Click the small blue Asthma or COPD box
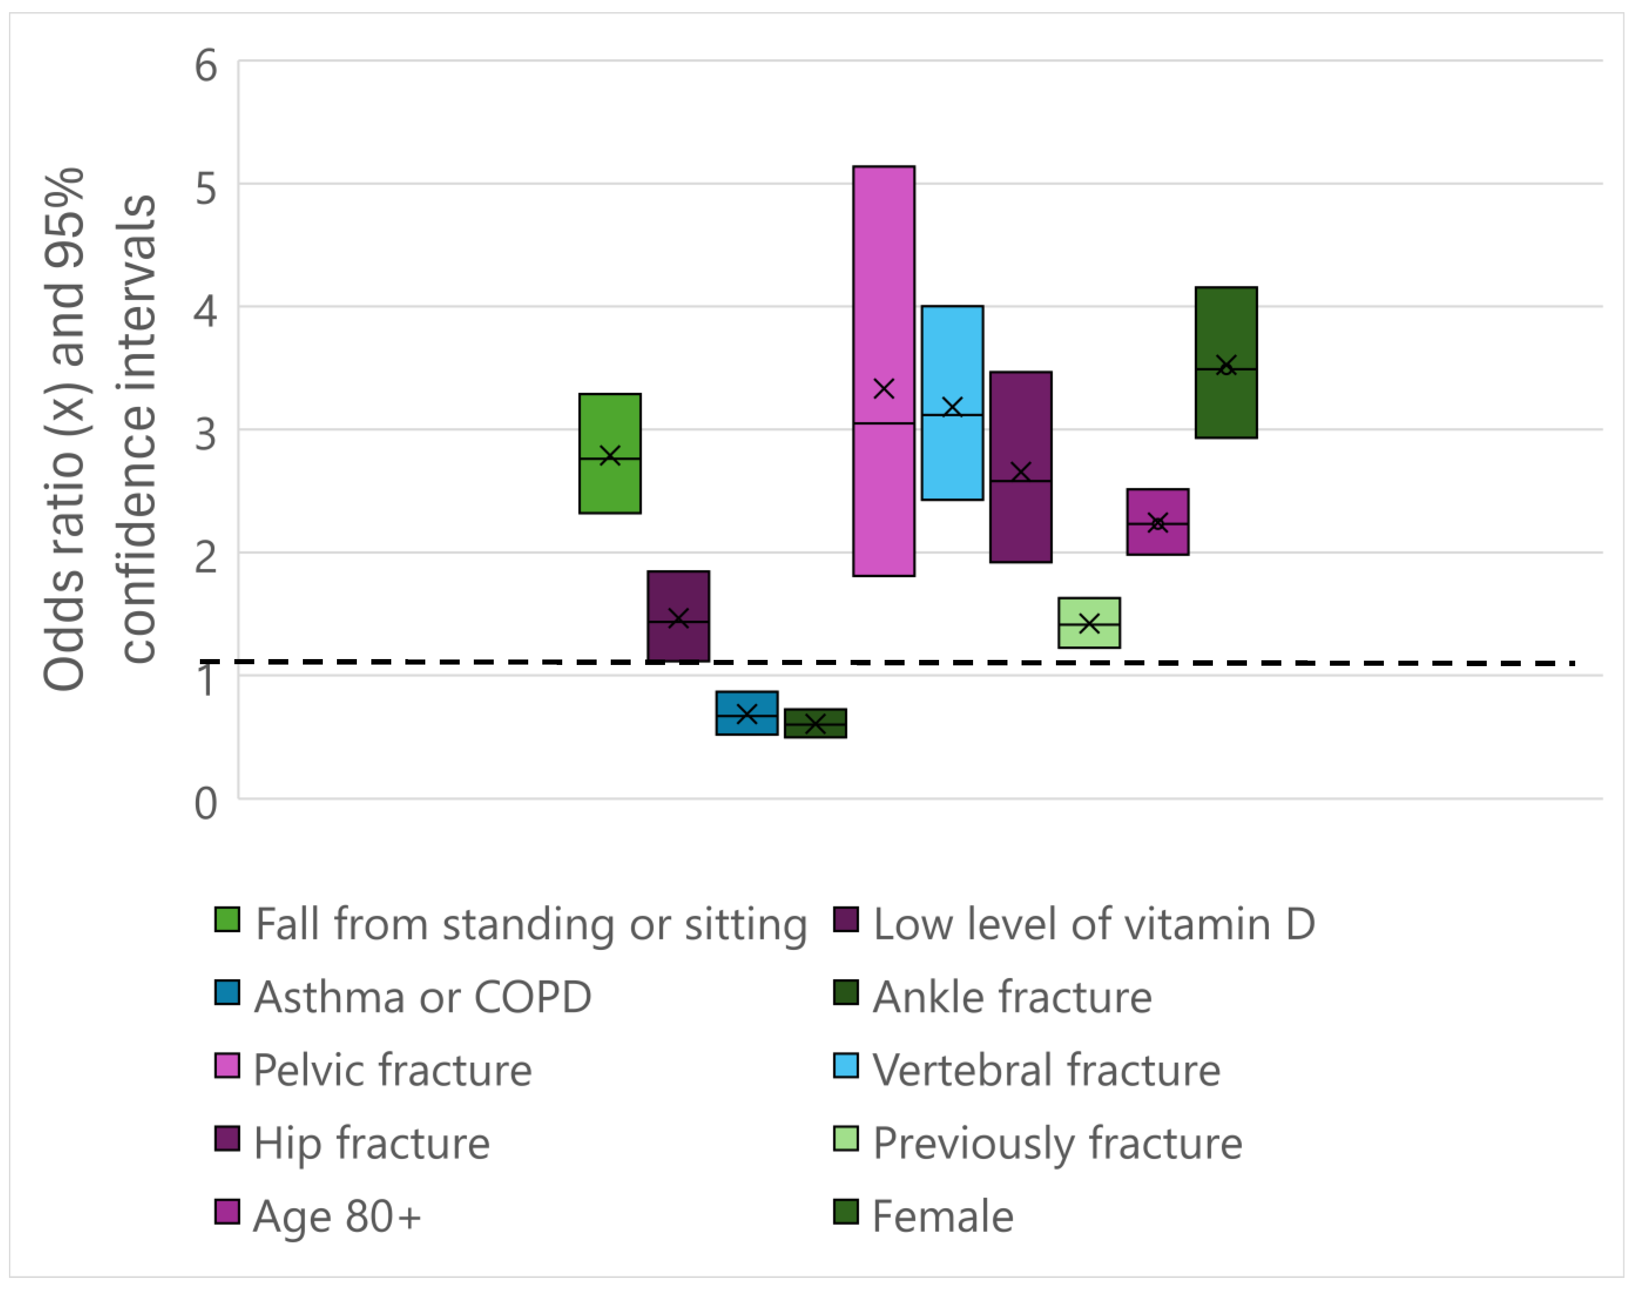 pos(747,713)
